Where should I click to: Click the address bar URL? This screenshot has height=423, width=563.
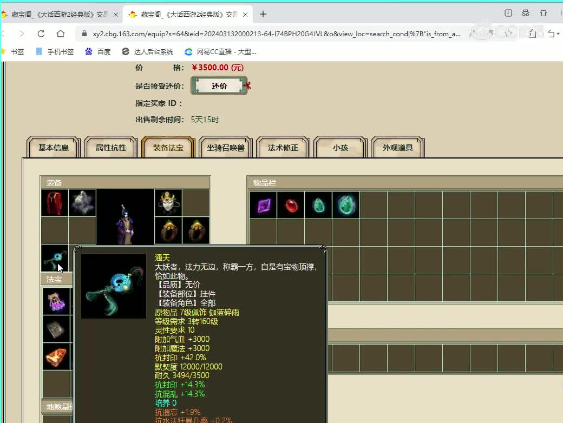tap(277, 34)
